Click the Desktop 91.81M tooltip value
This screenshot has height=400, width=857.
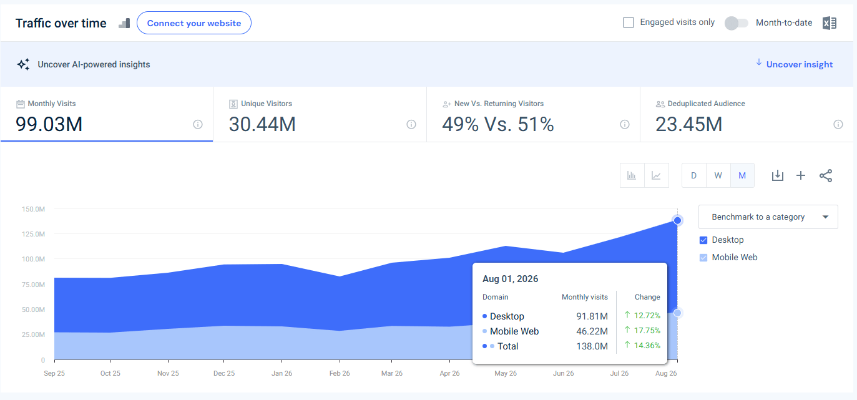tap(592, 316)
